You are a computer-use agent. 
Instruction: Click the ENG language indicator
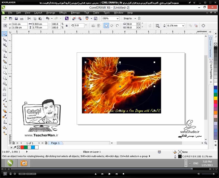[x=196, y=163]
